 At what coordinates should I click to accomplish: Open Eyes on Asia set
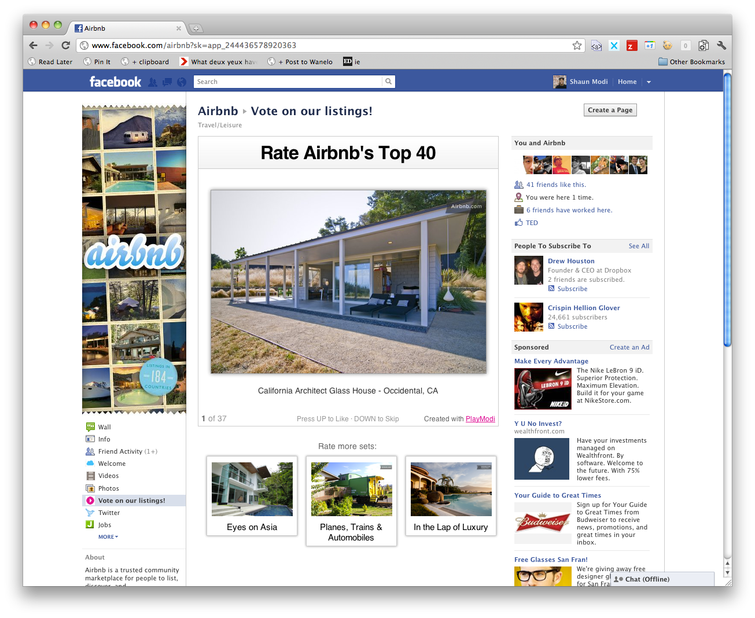click(x=252, y=495)
